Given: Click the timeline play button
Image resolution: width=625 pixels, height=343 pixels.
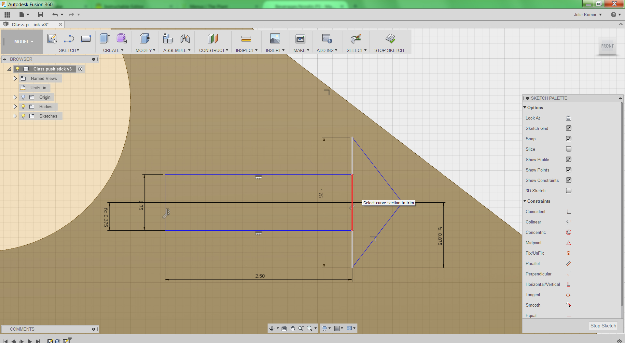Looking at the screenshot, I should pyautogui.click(x=30, y=341).
